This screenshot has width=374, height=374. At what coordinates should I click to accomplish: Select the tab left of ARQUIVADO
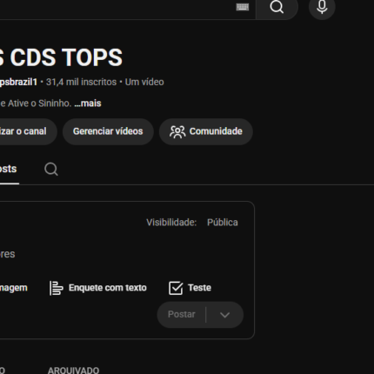[x=3, y=371]
